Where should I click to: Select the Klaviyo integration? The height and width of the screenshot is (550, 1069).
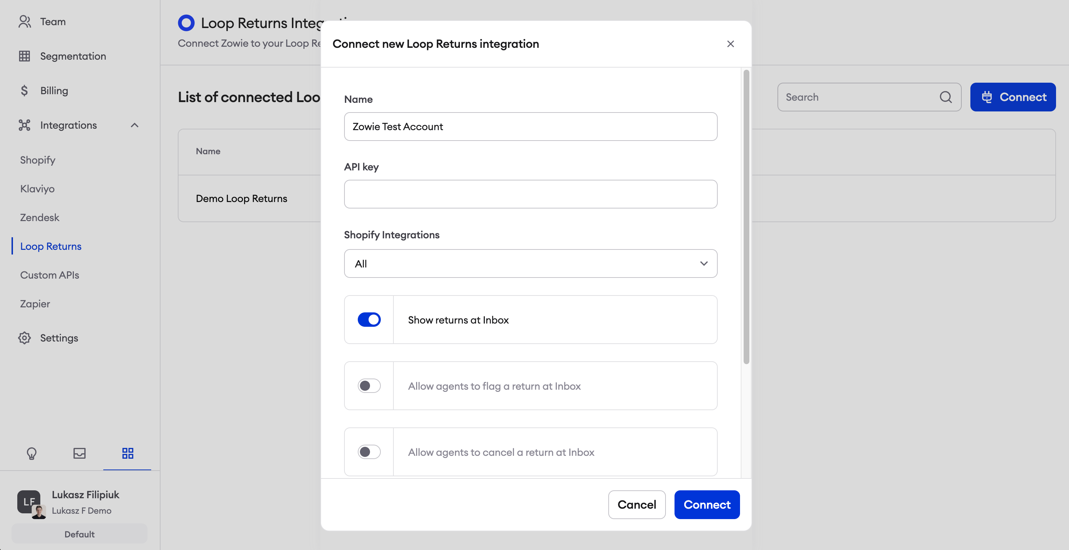click(x=37, y=189)
